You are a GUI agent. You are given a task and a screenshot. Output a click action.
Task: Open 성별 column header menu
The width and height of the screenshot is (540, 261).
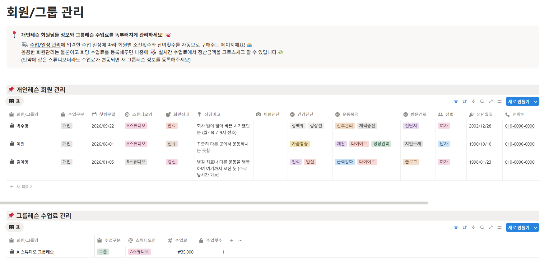[x=451, y=114]
